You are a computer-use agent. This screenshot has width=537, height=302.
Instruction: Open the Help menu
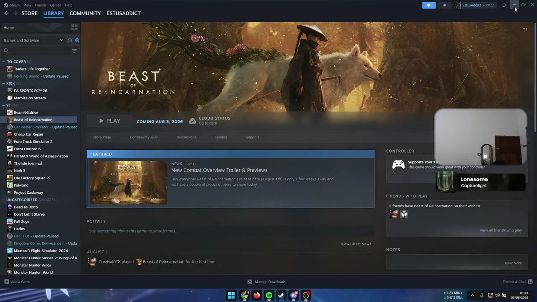pos(69,5)
